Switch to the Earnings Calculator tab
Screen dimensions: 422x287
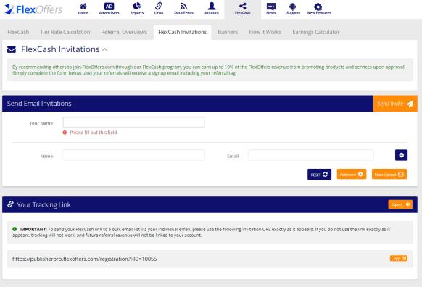tap(316, 32)
